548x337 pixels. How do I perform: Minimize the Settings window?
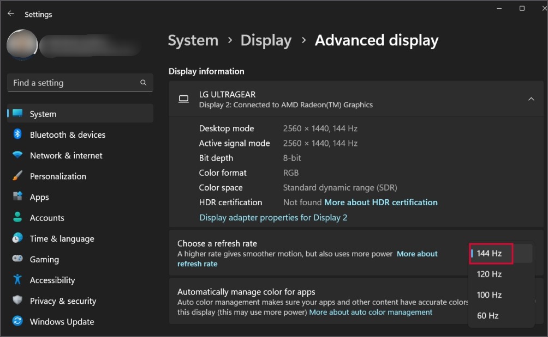click(x=499, y=8)
